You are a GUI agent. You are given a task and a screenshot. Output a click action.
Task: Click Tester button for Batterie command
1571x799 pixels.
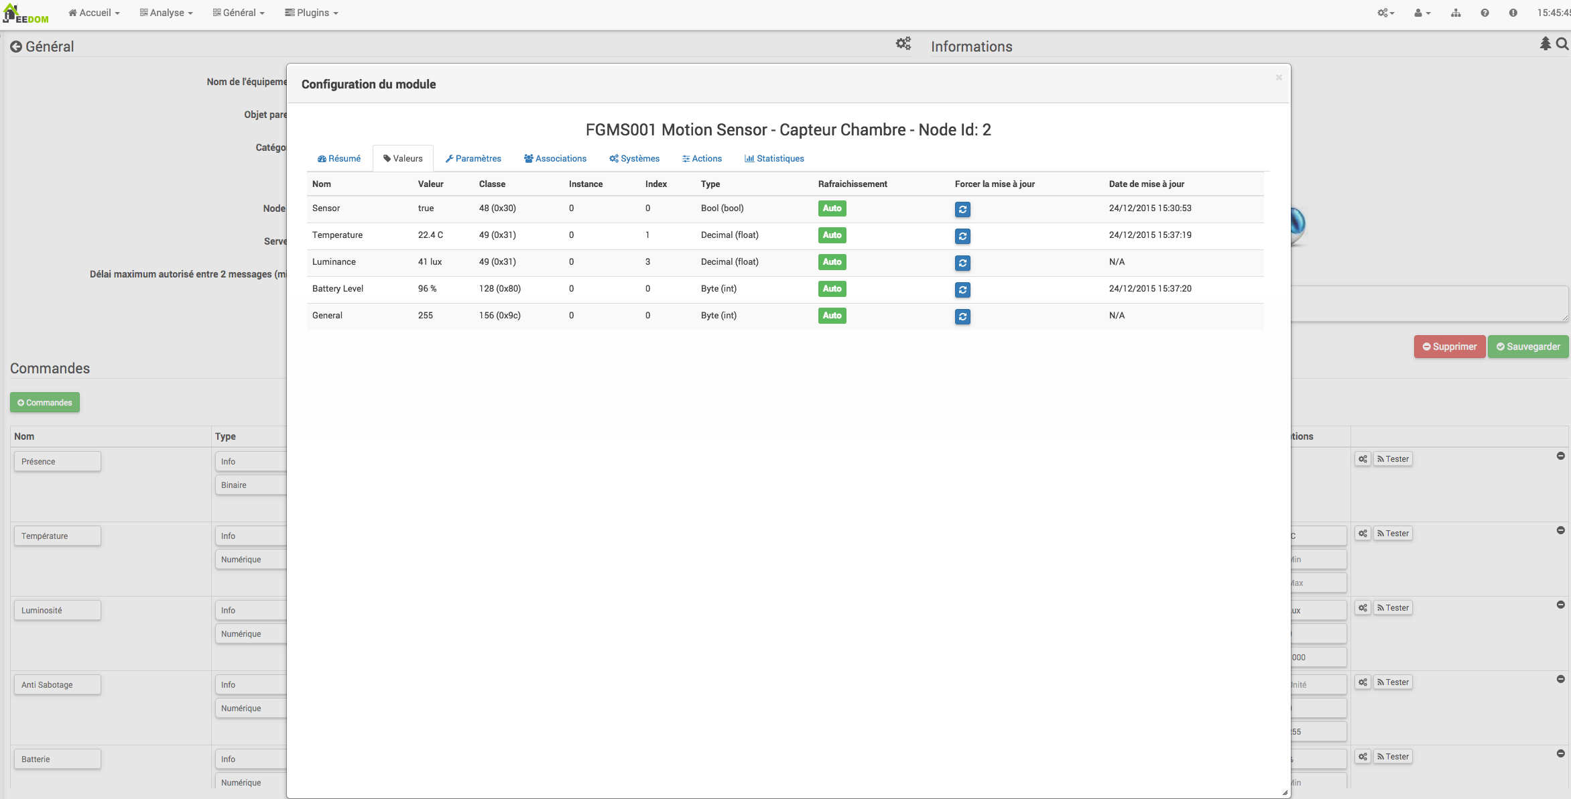pos(1393,757)
